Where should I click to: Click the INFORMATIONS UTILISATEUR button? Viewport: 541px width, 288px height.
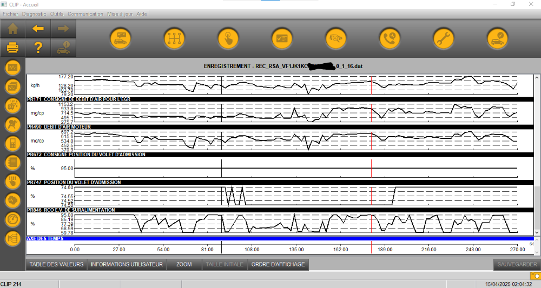[x=127, y=265]
